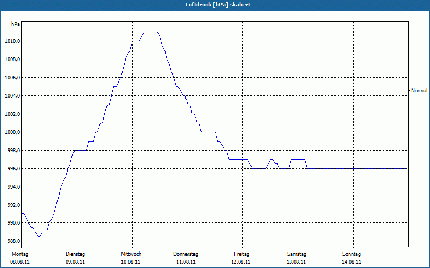Screen dimensions: 430x268
Task: Click the date 10.08.11
Action: click(x=131, y=262)
